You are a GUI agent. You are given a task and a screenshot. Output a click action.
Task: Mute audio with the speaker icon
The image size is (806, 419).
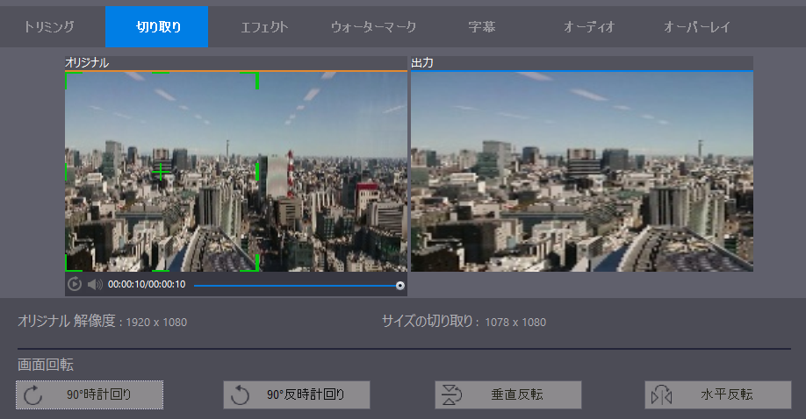point(95,284)
